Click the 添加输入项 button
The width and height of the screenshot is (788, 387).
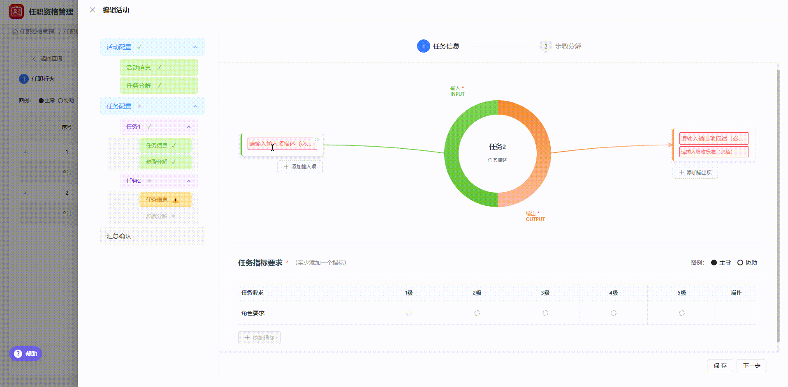pos(300,167)
